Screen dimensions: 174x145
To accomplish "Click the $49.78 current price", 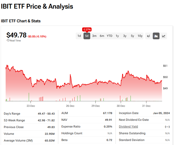I will point(16,35).
